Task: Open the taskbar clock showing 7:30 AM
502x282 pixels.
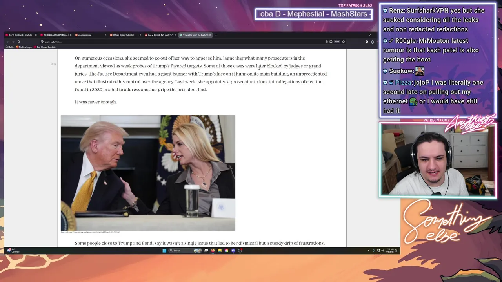Action: 390,251
